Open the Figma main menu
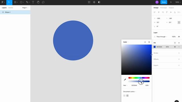The width and height of the screenshot is (182, 102). [3, 2]
